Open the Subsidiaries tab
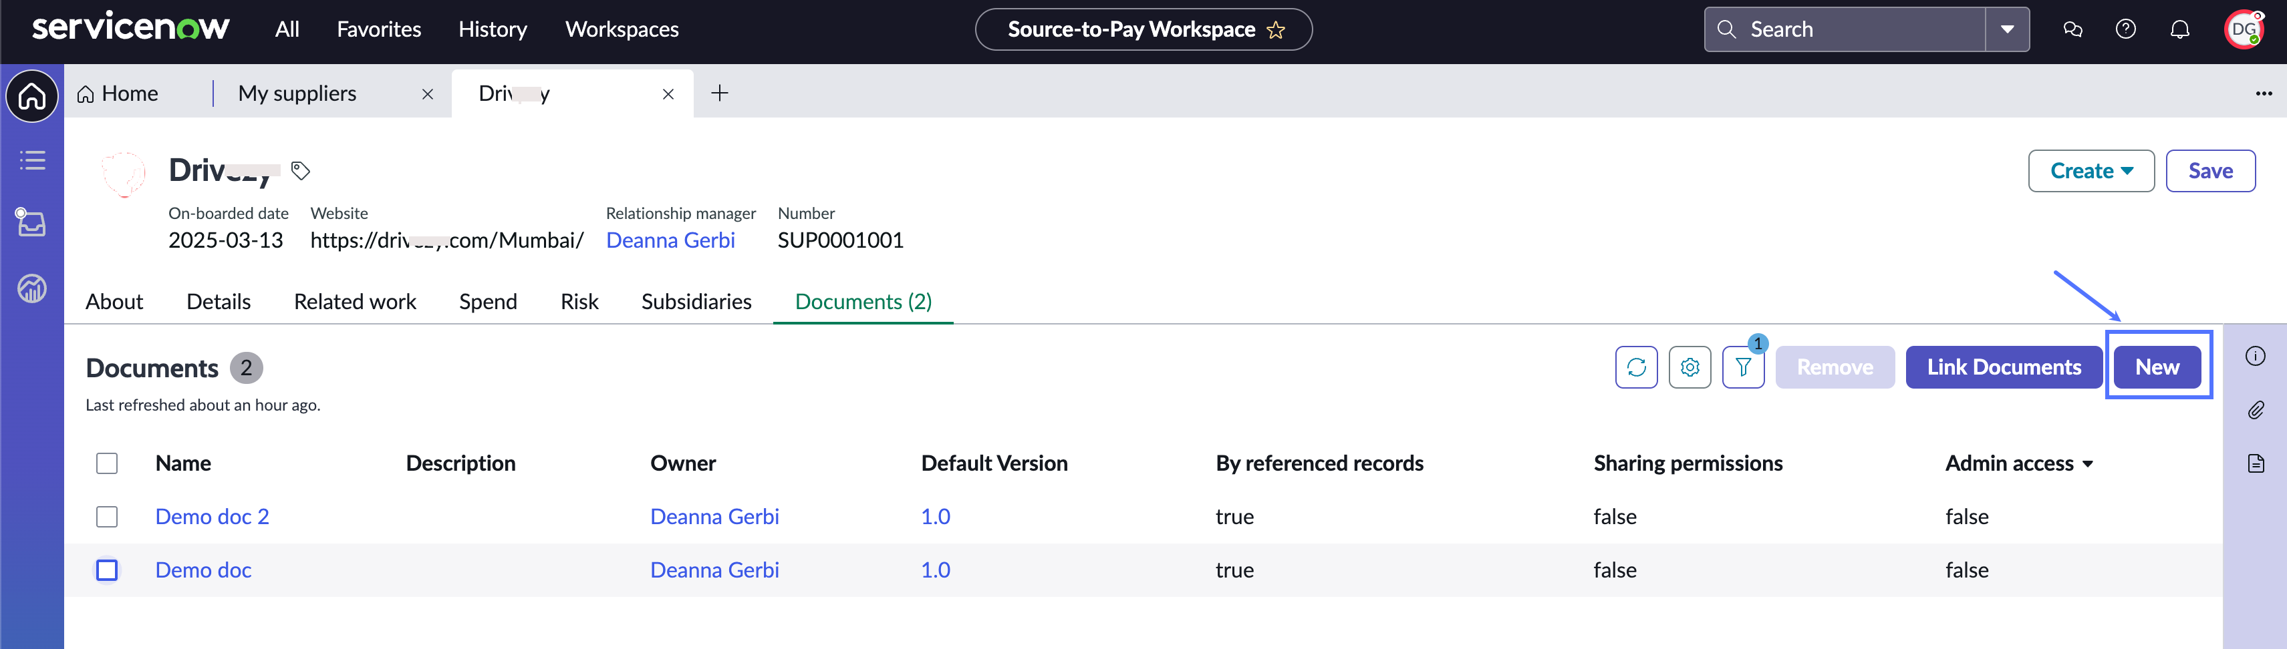The height and width of the screenshot is (649, 2287). [696, 301]
